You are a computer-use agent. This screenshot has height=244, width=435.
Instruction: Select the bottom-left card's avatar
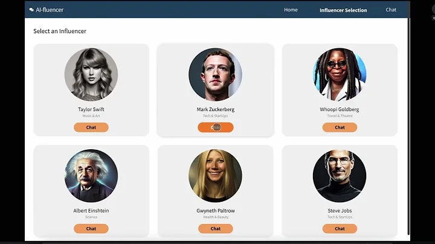[x=91, y=176]
